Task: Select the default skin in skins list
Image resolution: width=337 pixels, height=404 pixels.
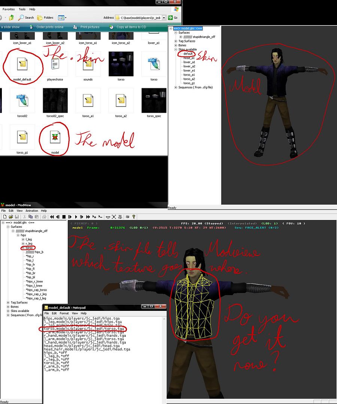Action: (x=188, y=53)
